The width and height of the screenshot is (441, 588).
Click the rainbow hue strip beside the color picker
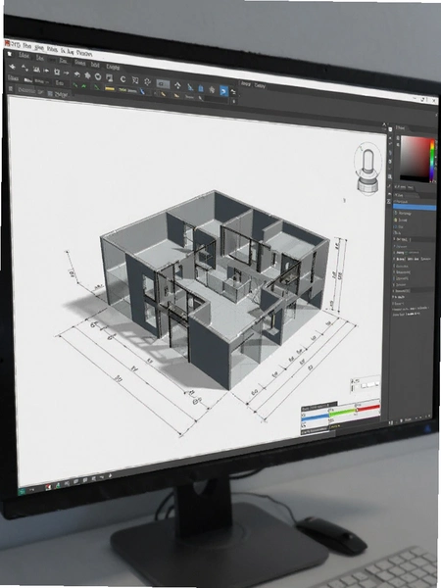click(432, 158)
